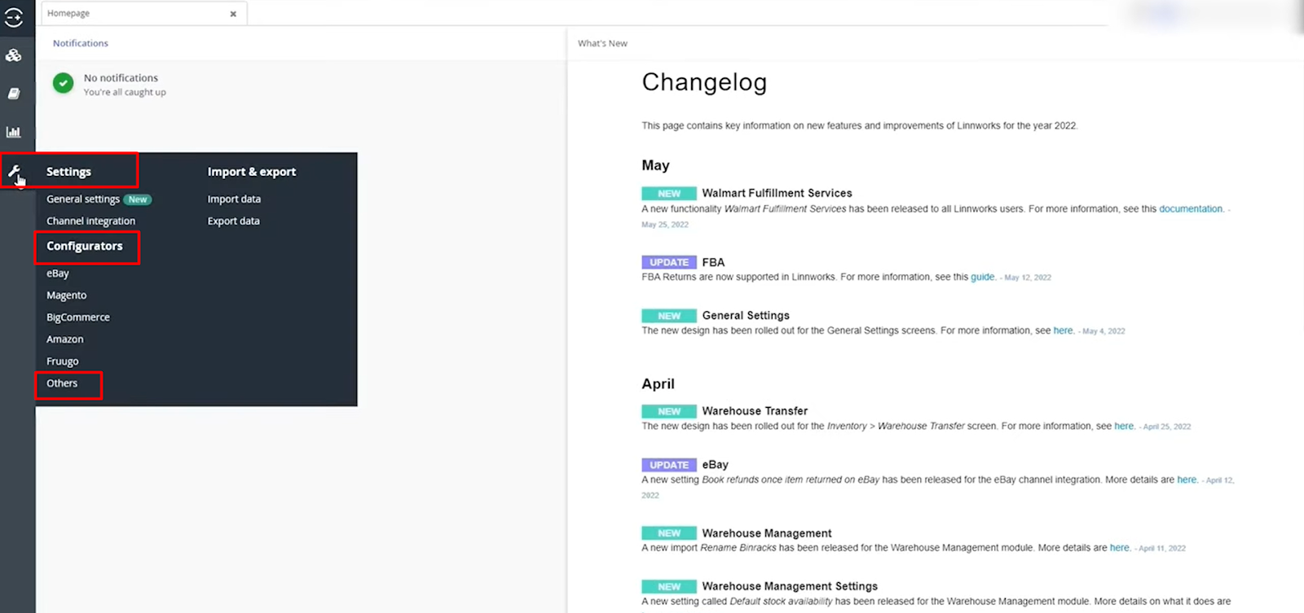Follow the Warehouse Transfer here link

pyautogui.click(x=1124, y=426)
